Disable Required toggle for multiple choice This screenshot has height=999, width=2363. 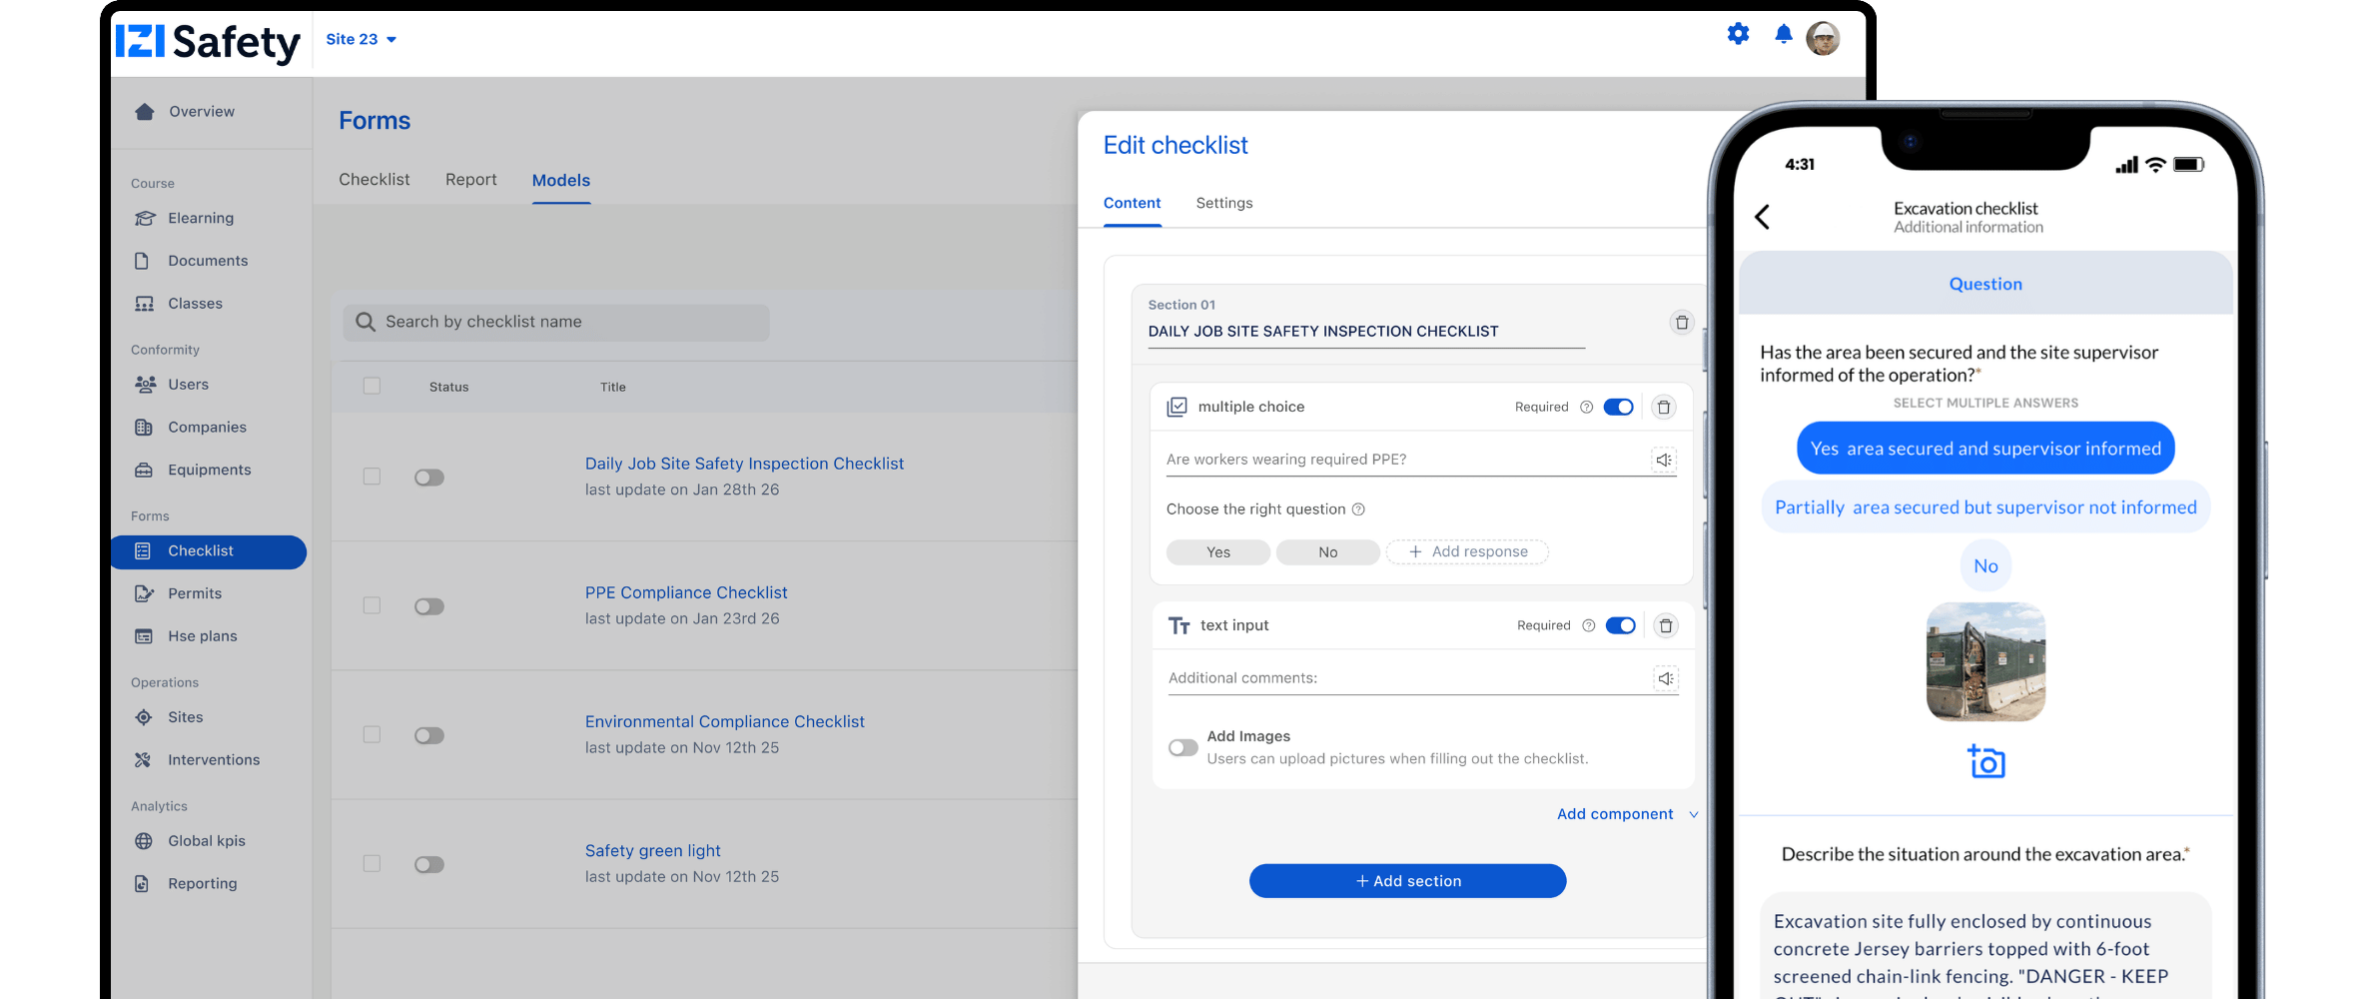point(1618,407)
